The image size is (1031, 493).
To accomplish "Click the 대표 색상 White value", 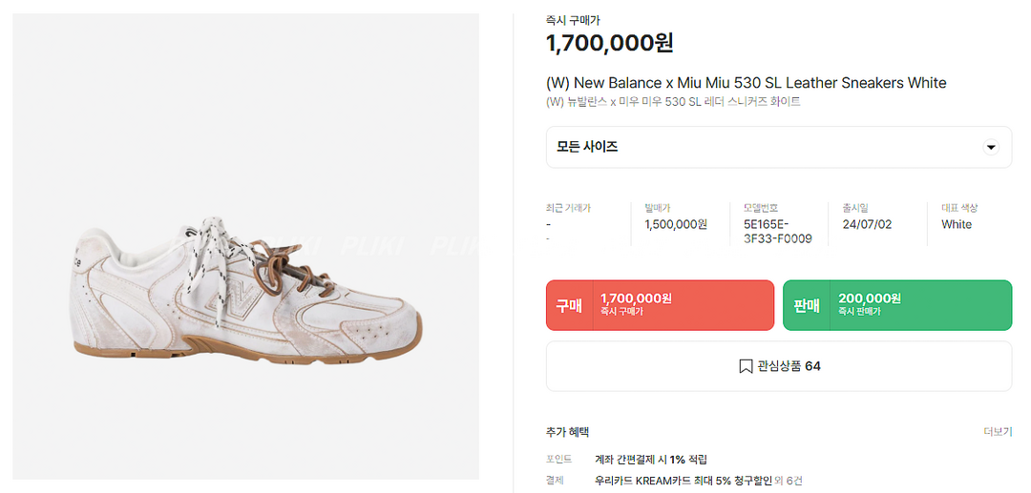I will 956,224.
